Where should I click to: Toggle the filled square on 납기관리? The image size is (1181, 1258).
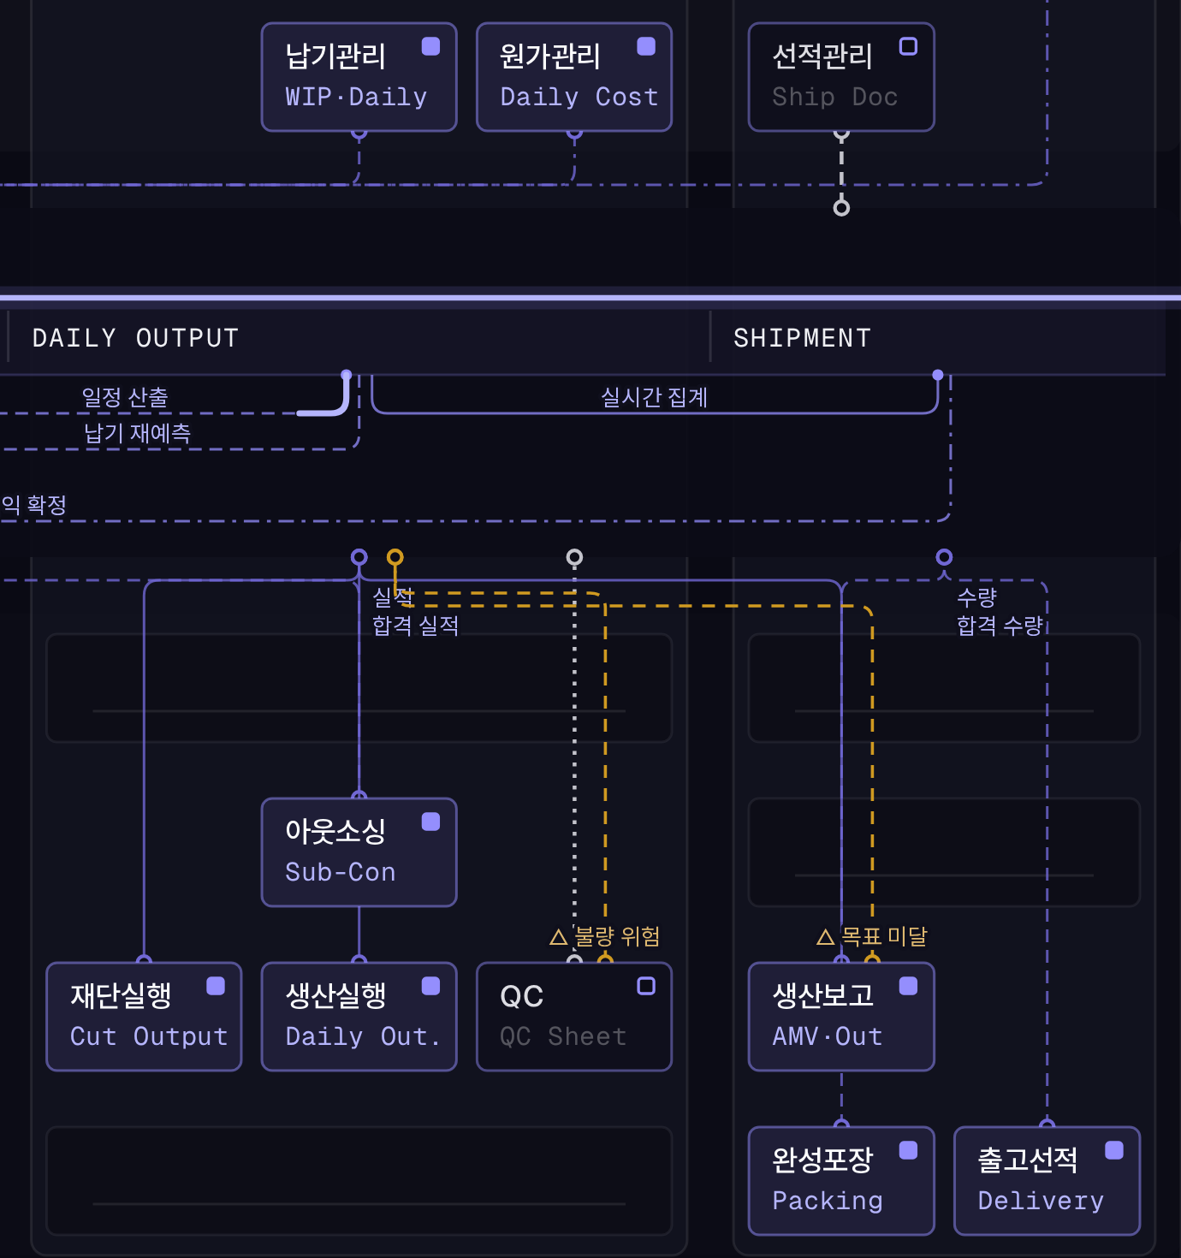(x=431, y=46)
